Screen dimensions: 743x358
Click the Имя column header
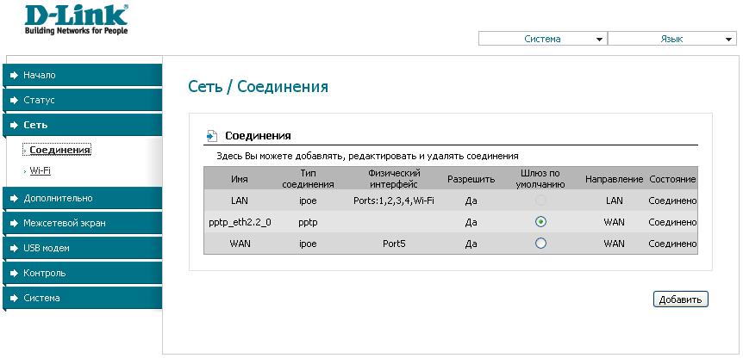click(x=240, y=179)
